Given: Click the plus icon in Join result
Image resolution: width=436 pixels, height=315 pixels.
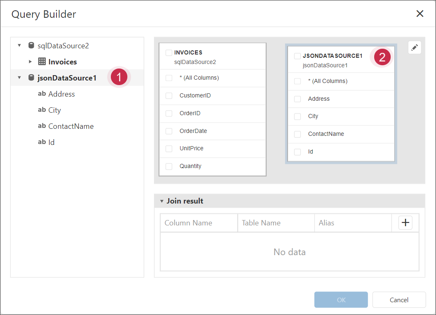Looking at the screenshot, I should (x=406, y=223).
